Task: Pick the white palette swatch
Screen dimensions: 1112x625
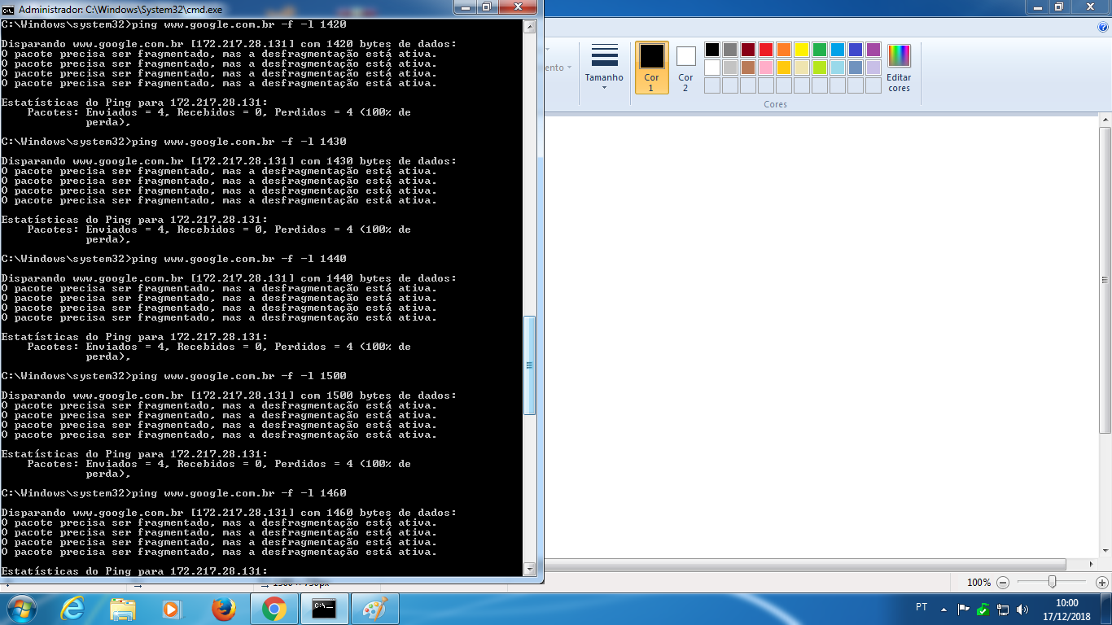Action: [x=712, y=68]
